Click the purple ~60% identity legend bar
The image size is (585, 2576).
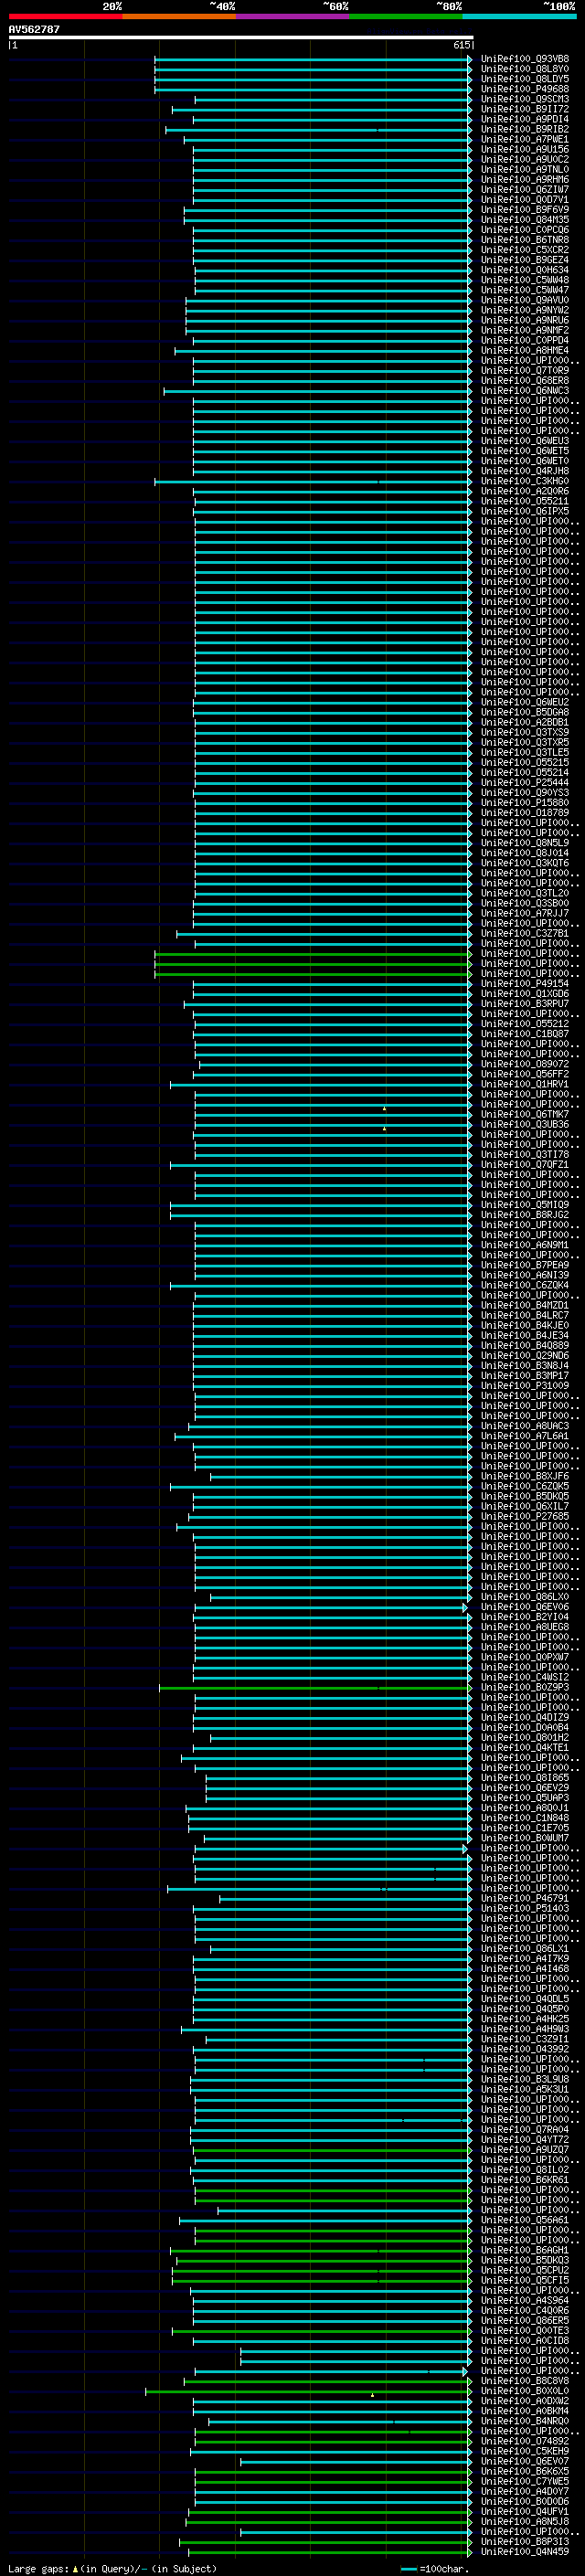[292, 16]
